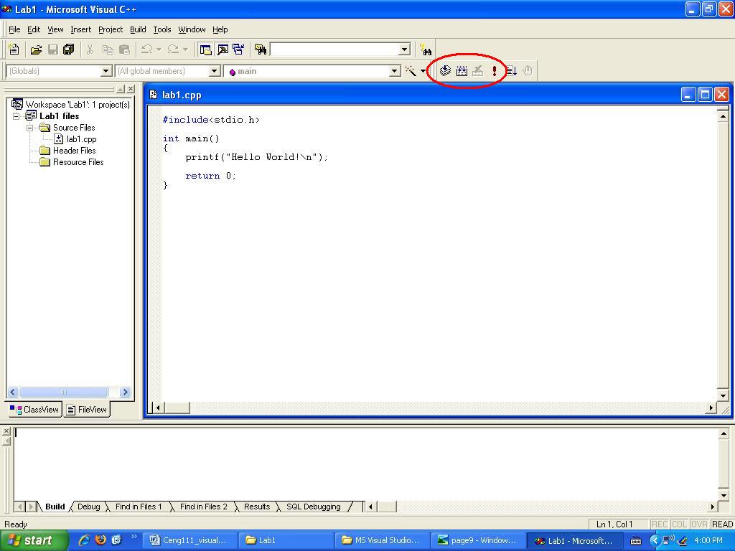Open the Globals class dropdown
Screen dimensions: 735x551
pos(106,71)
